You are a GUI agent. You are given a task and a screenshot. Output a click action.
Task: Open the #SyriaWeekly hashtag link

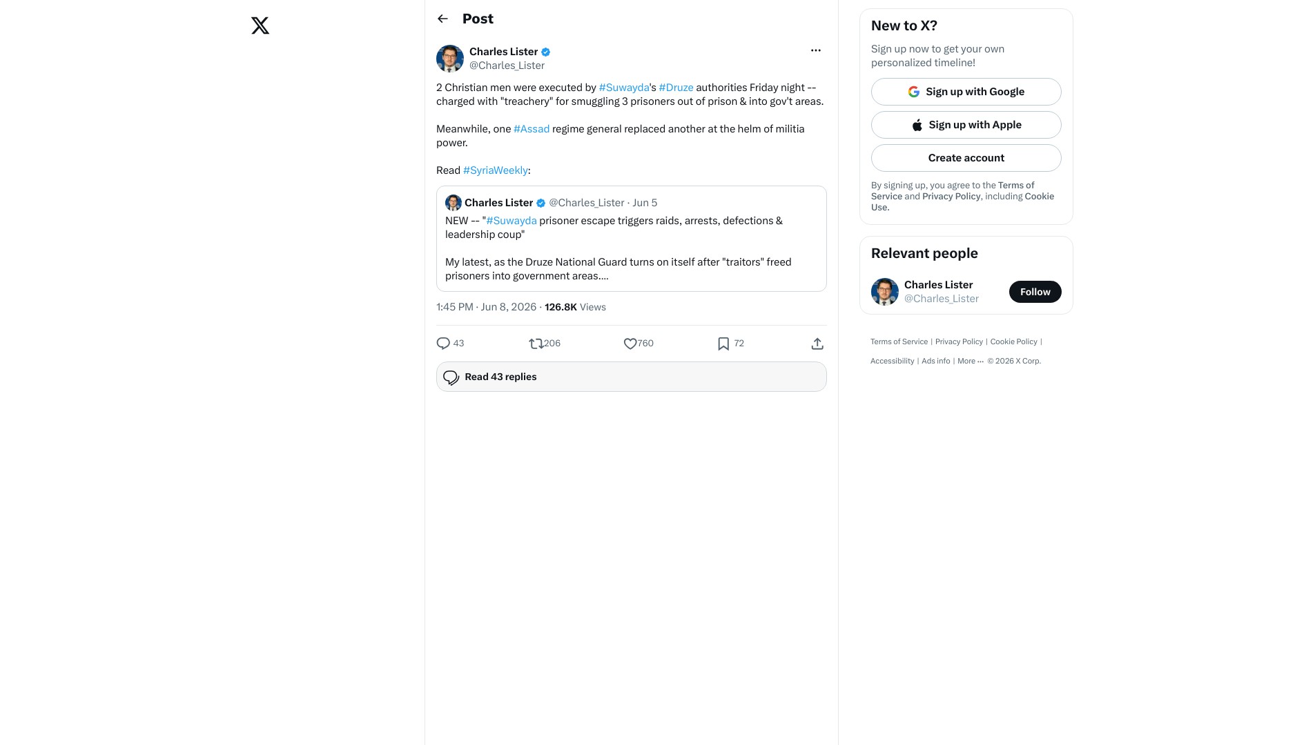(495, 170)
